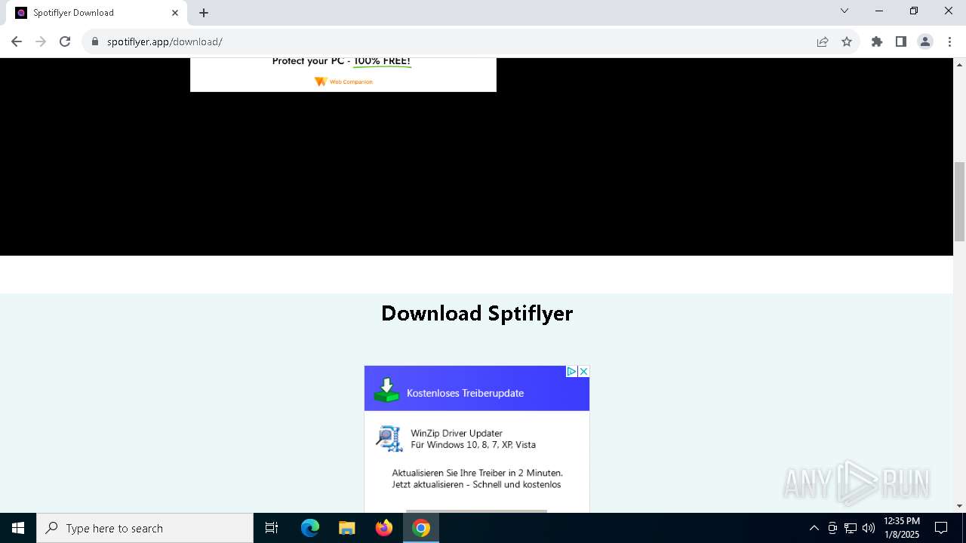Launch Firefox from the taskbar

(384, 528)
